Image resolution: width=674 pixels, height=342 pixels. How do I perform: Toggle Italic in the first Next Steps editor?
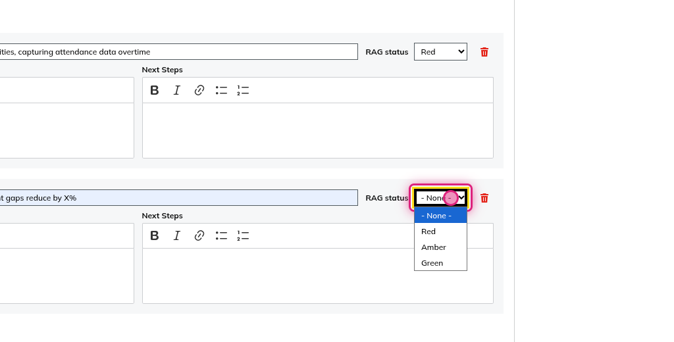pyautogui.click(x=176, y=90)
